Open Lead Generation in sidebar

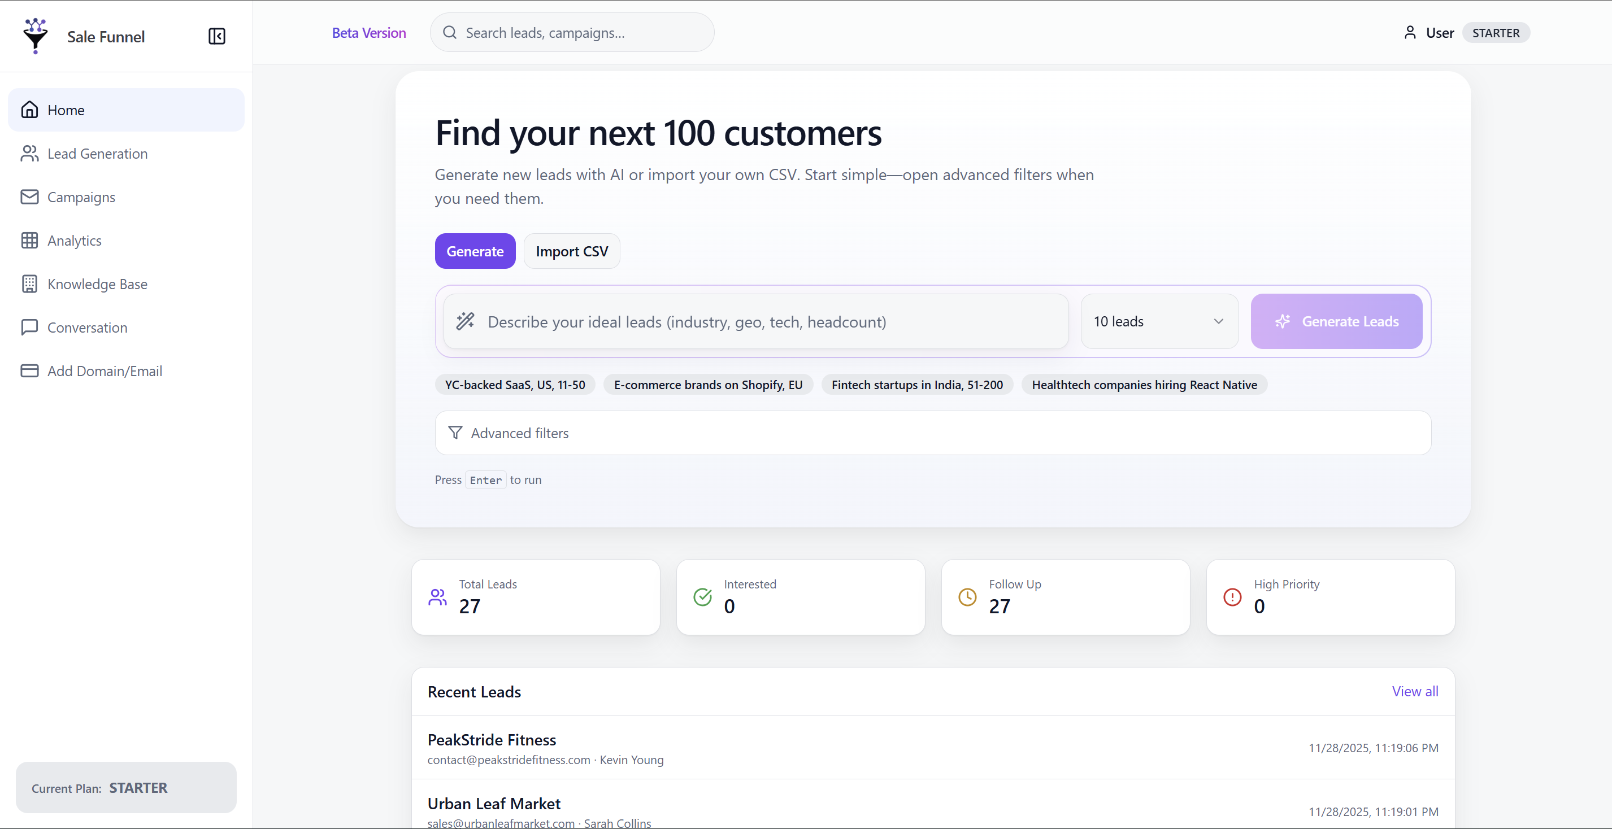[x=98, y=154]
